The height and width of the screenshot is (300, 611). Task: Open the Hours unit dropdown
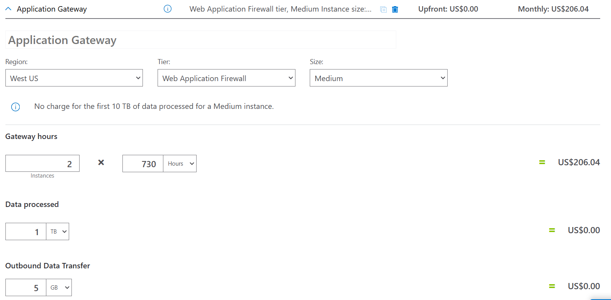[x=180, y=164]
